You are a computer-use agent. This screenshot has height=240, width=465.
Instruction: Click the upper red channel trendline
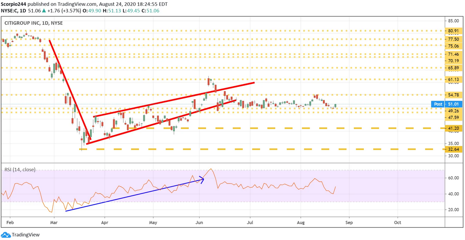174,99
